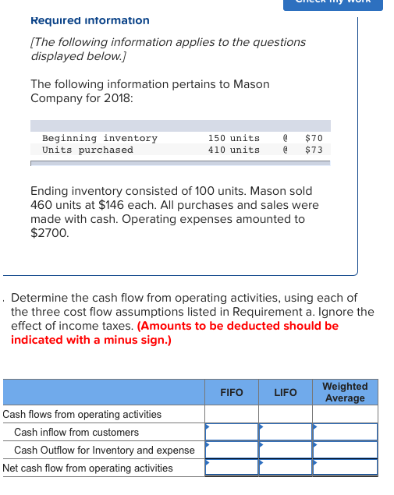394x495 pixels.
Task: Select FIFO cash outflow for inventory cell
Action: click(x=232, y=450)
